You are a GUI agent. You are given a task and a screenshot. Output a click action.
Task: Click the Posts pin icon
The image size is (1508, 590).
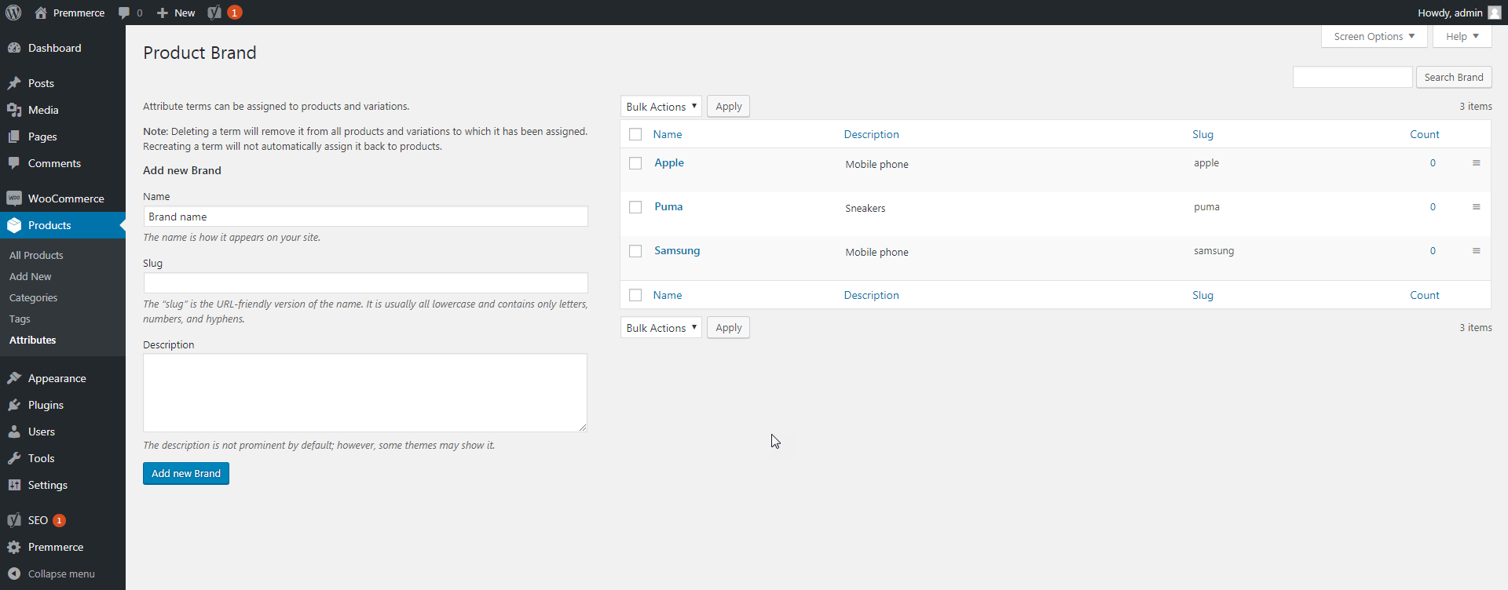(x=14, y=83)
